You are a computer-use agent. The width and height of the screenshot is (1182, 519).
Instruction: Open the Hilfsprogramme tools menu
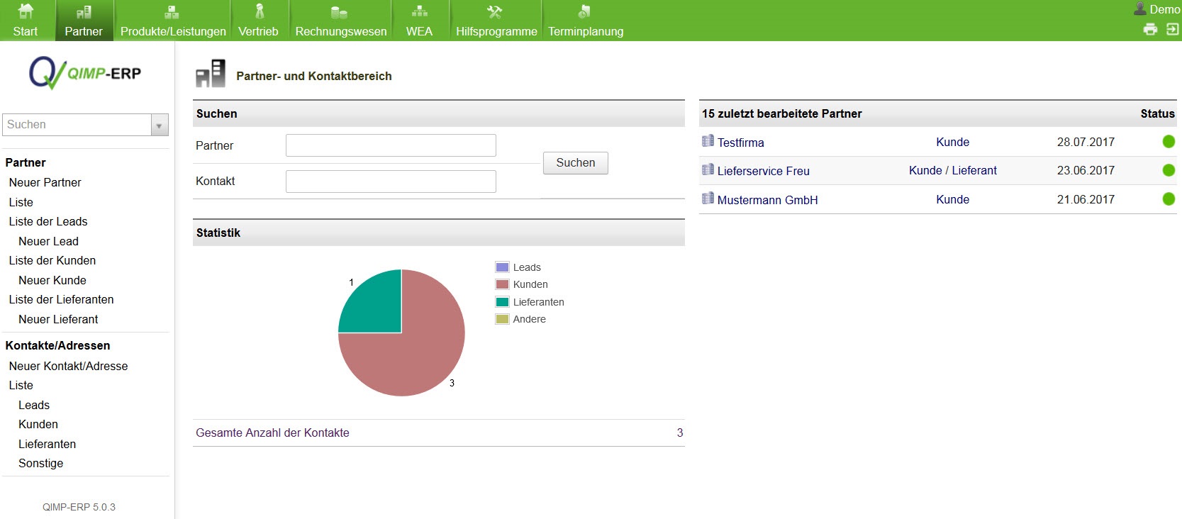click(x=496, y=21)
